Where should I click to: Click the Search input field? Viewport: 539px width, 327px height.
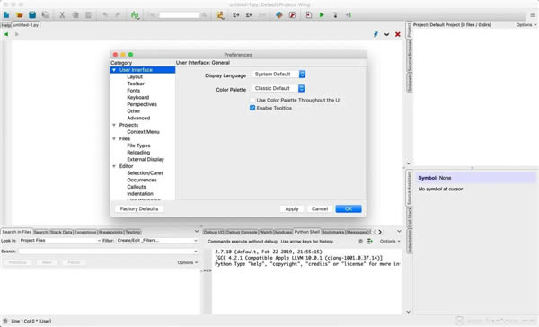(109, 252)
